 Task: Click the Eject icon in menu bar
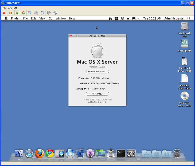[128, 18]
